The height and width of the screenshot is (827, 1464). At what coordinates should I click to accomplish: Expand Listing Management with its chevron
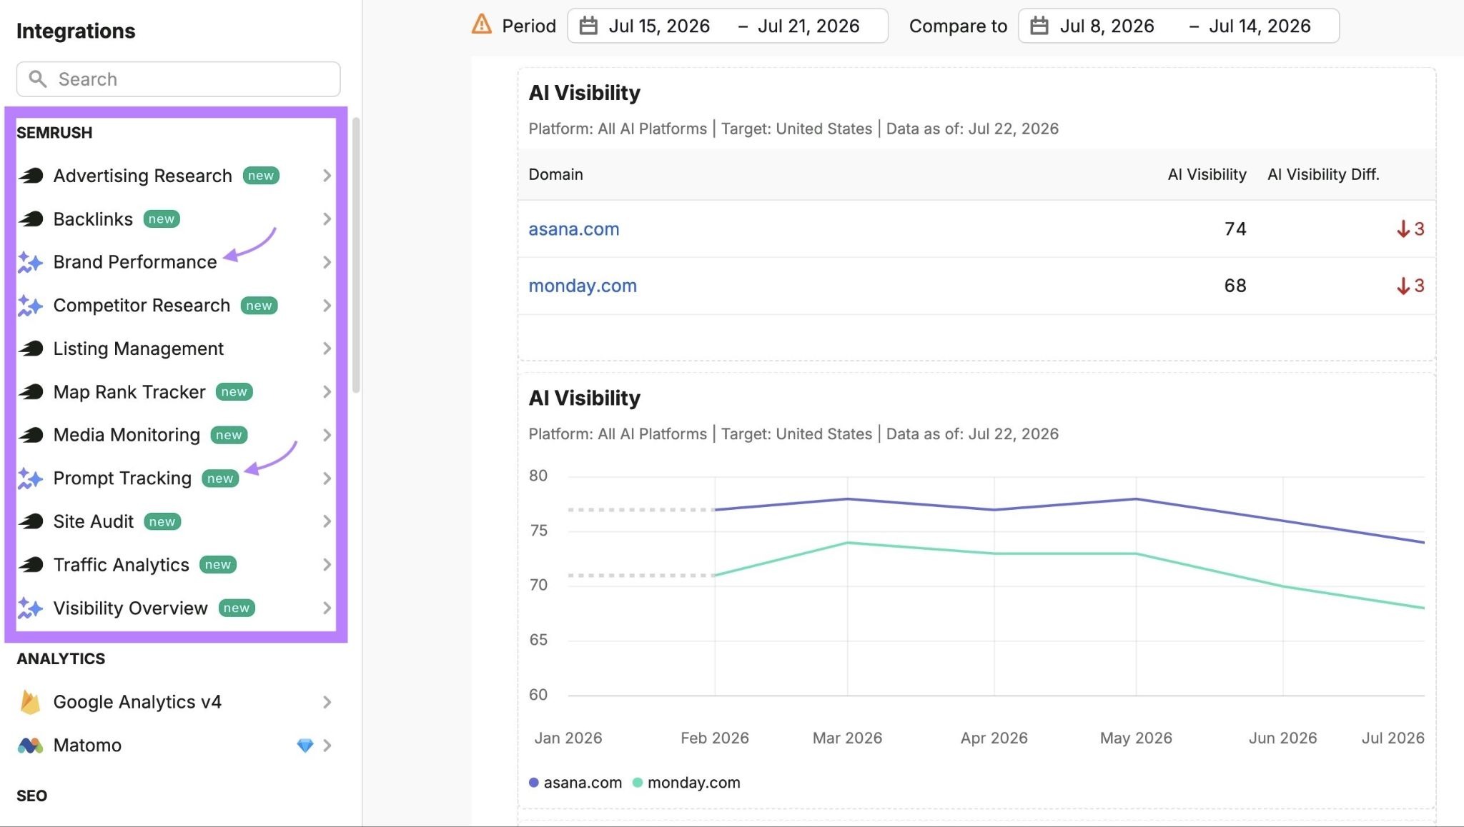(327, 349)
